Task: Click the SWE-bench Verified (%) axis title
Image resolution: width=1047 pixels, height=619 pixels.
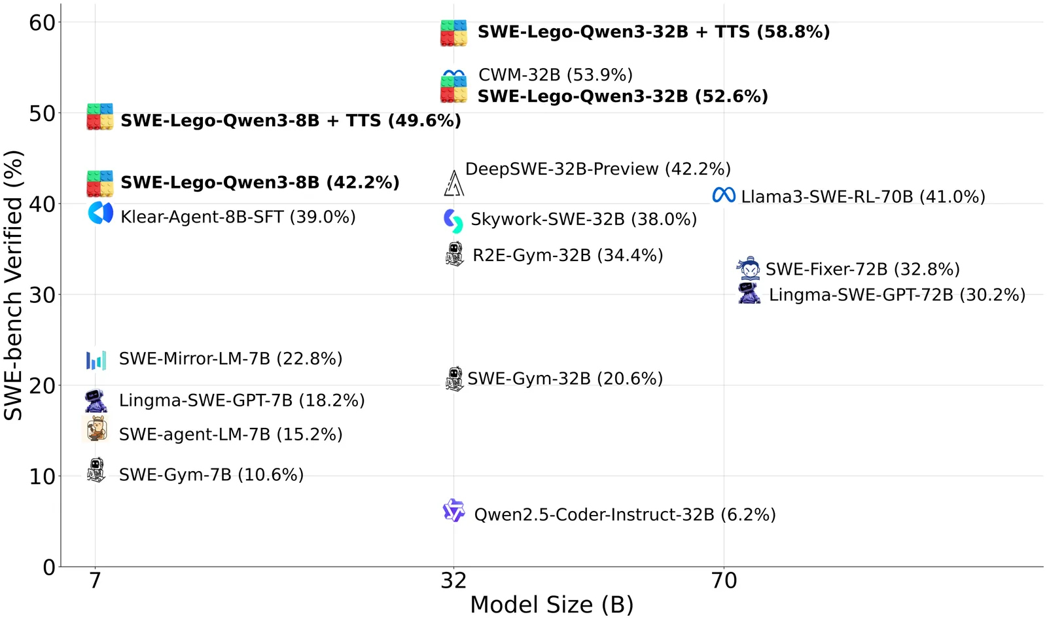Action: (13, 285)
